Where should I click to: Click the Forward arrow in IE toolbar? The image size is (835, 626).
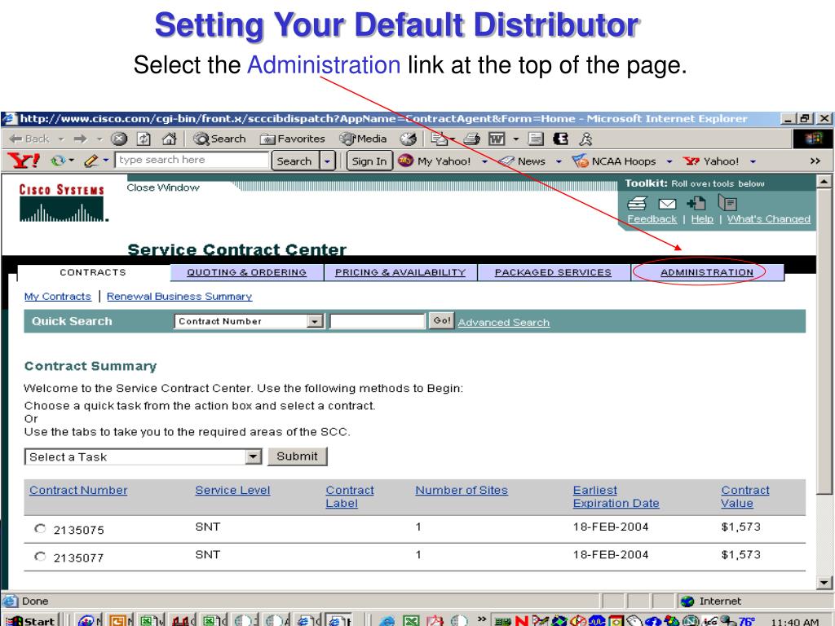81,139
